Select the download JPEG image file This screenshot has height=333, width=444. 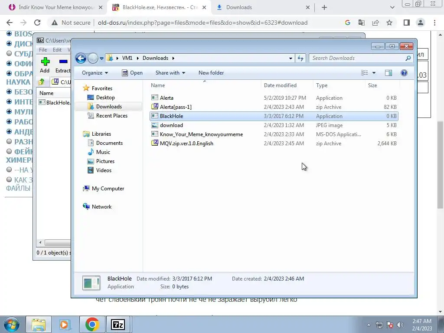(x=274, y=125)
